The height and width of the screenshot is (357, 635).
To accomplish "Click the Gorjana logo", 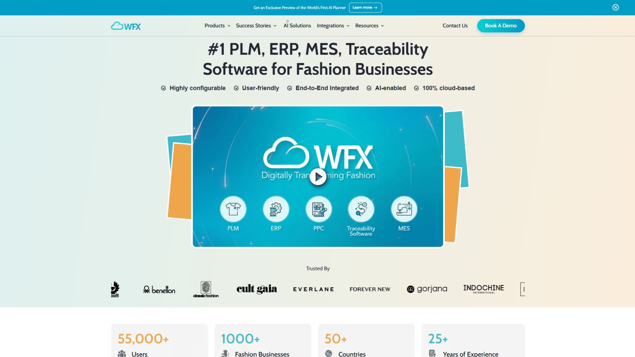I will click(x=427, y=289).
